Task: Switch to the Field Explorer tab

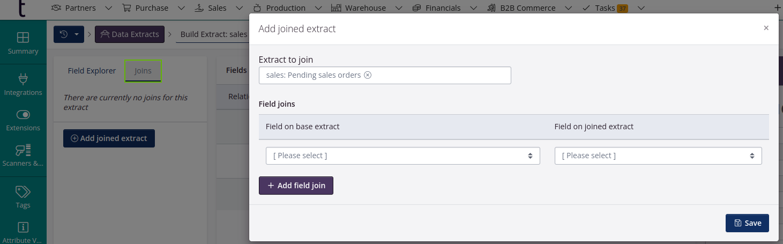Action: [x=92, y=71]
